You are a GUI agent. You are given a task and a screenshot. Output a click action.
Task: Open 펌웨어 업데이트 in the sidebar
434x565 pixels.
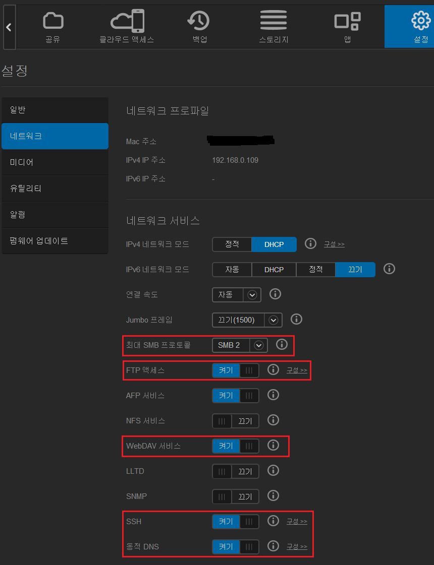55,241
